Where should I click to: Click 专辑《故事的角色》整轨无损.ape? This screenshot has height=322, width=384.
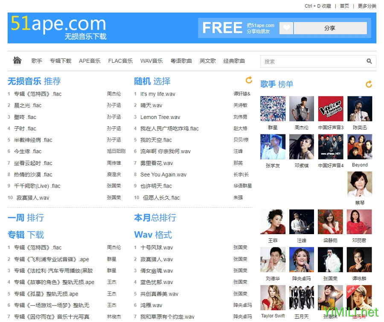(x=54, y=282)
